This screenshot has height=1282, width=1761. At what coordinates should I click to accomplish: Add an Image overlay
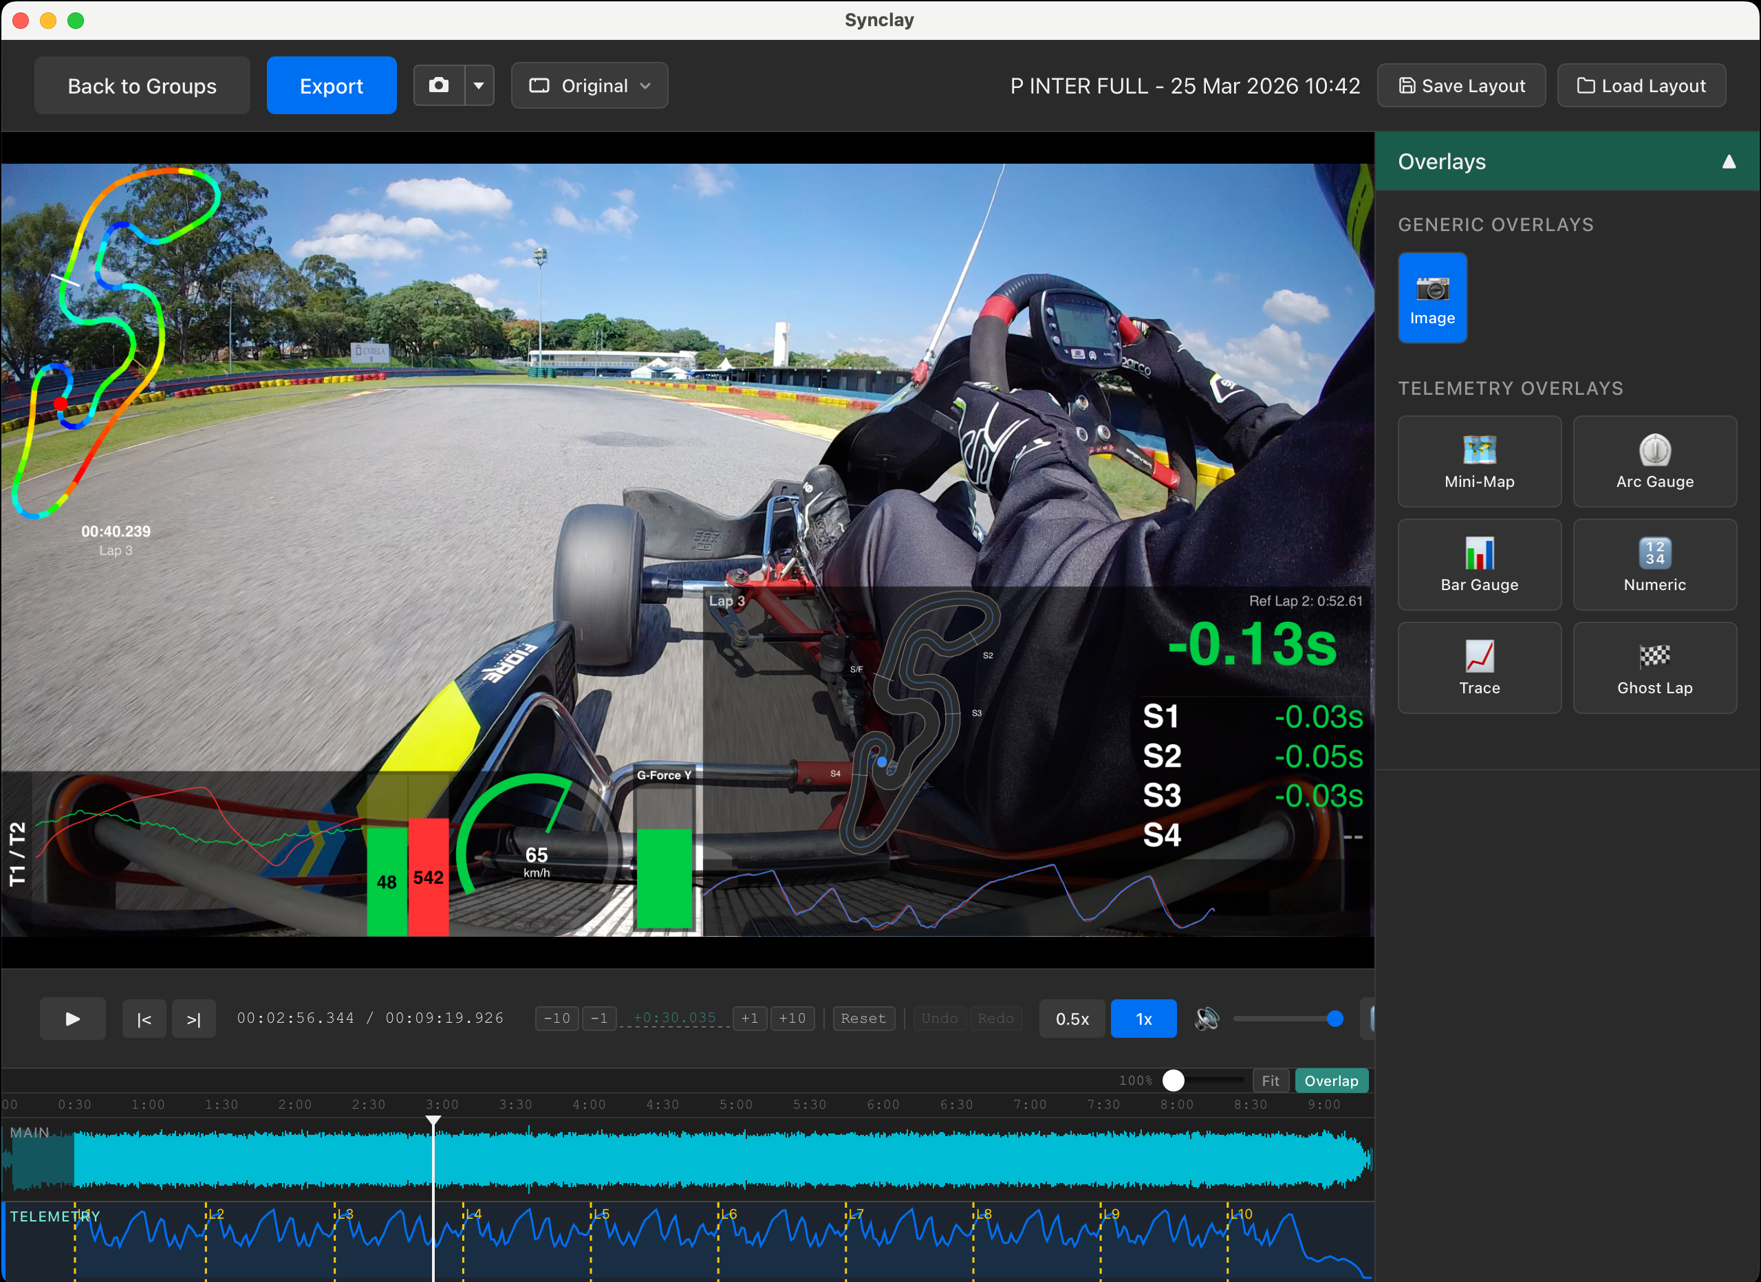click(1432, 297)
